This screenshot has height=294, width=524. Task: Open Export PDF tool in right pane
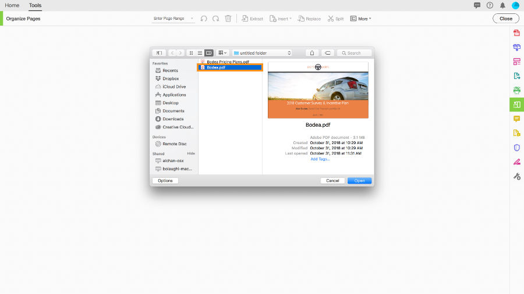516,76
